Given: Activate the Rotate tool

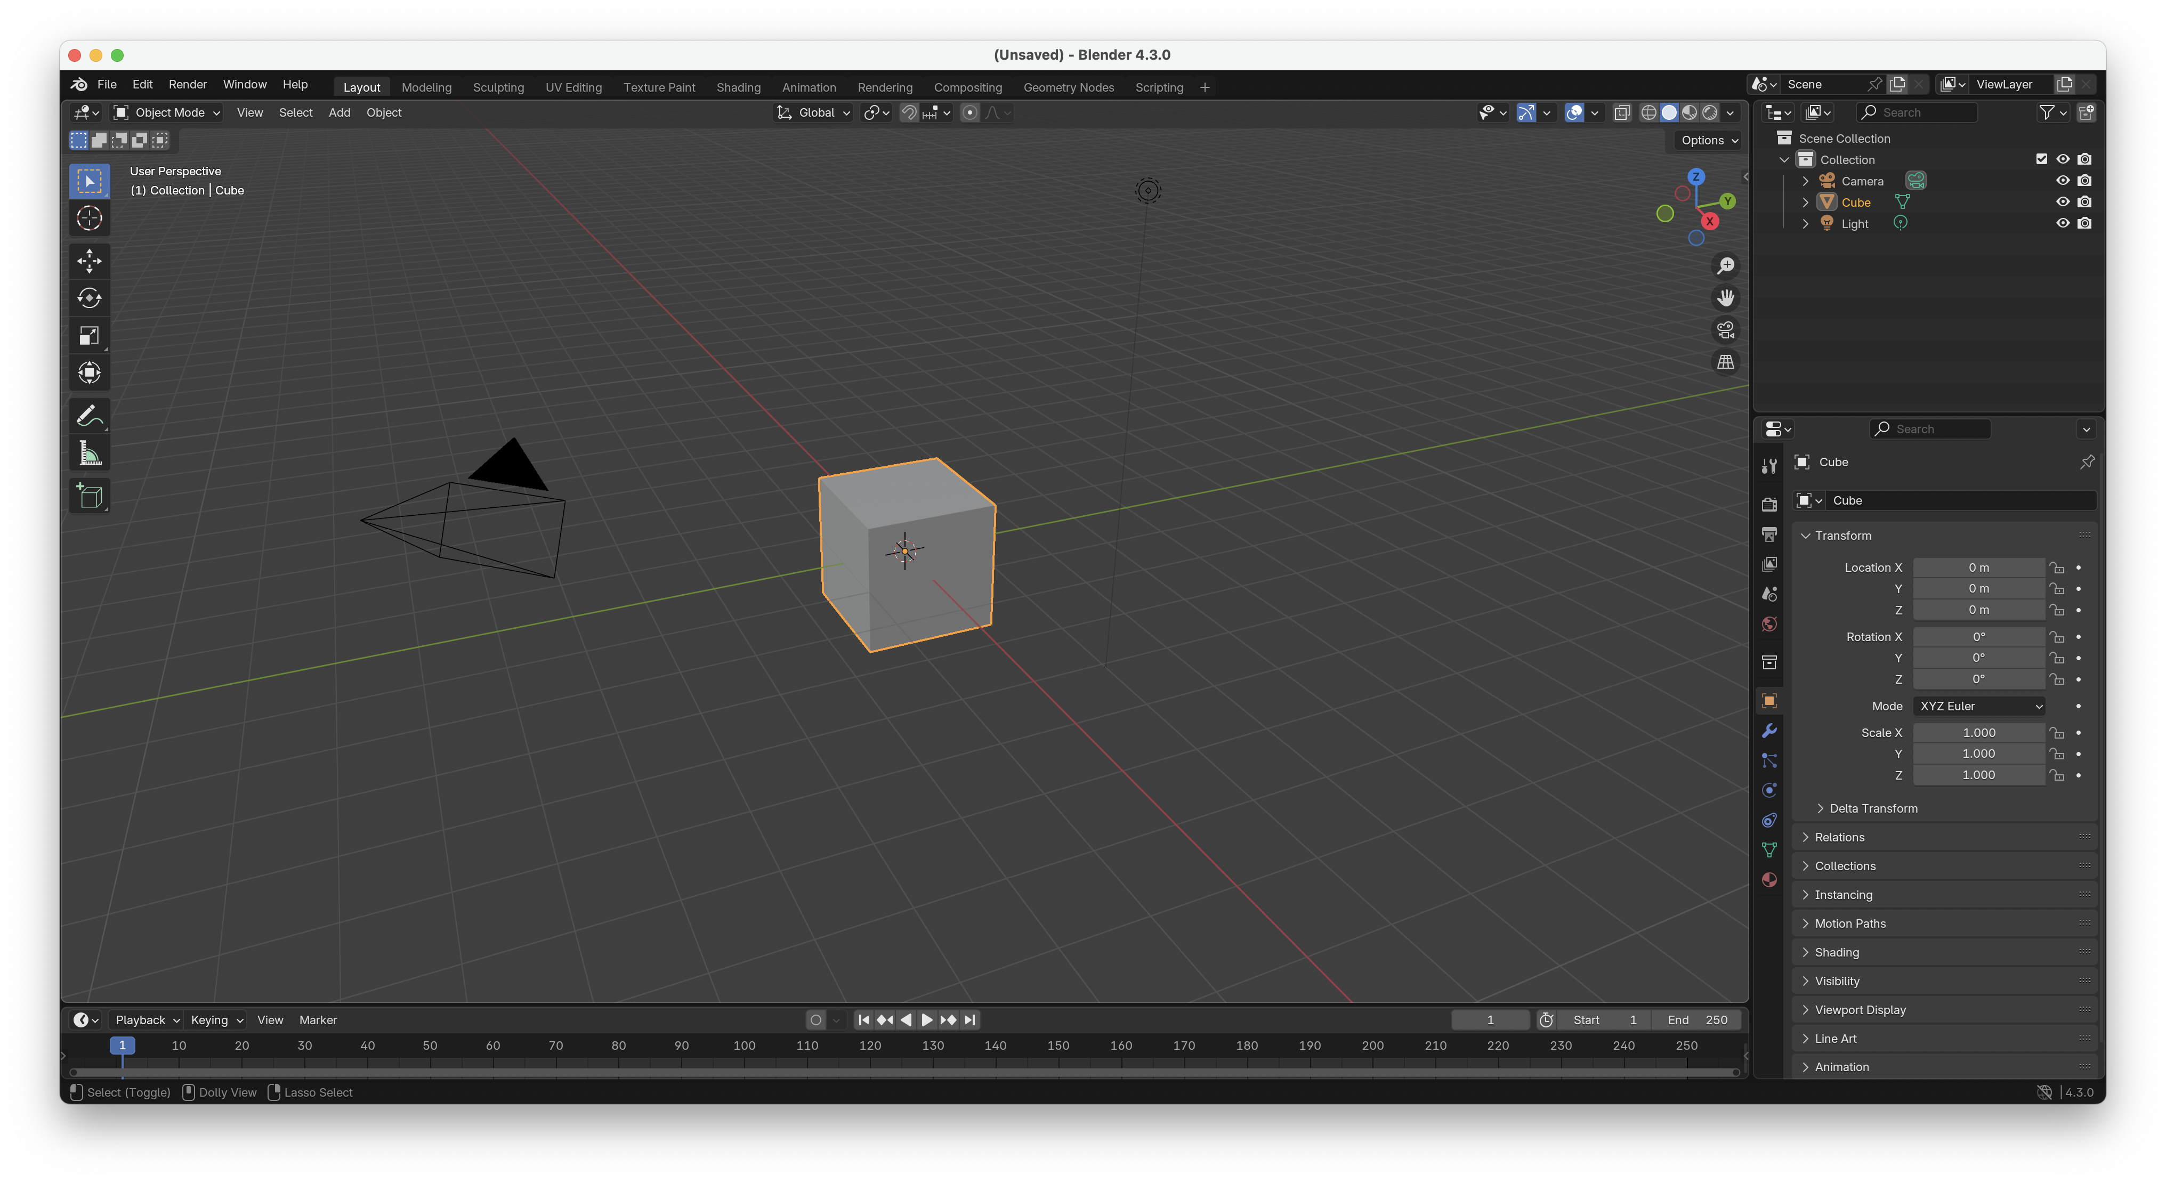Looking at the screenshot, I should point(89,298).
